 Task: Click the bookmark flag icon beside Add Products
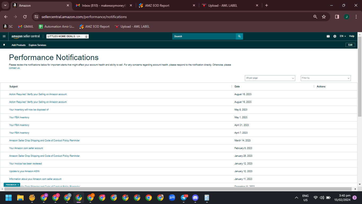click(x=4, y=45)
